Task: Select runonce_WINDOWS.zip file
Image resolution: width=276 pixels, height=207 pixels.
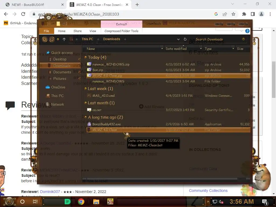Action: 168,64
